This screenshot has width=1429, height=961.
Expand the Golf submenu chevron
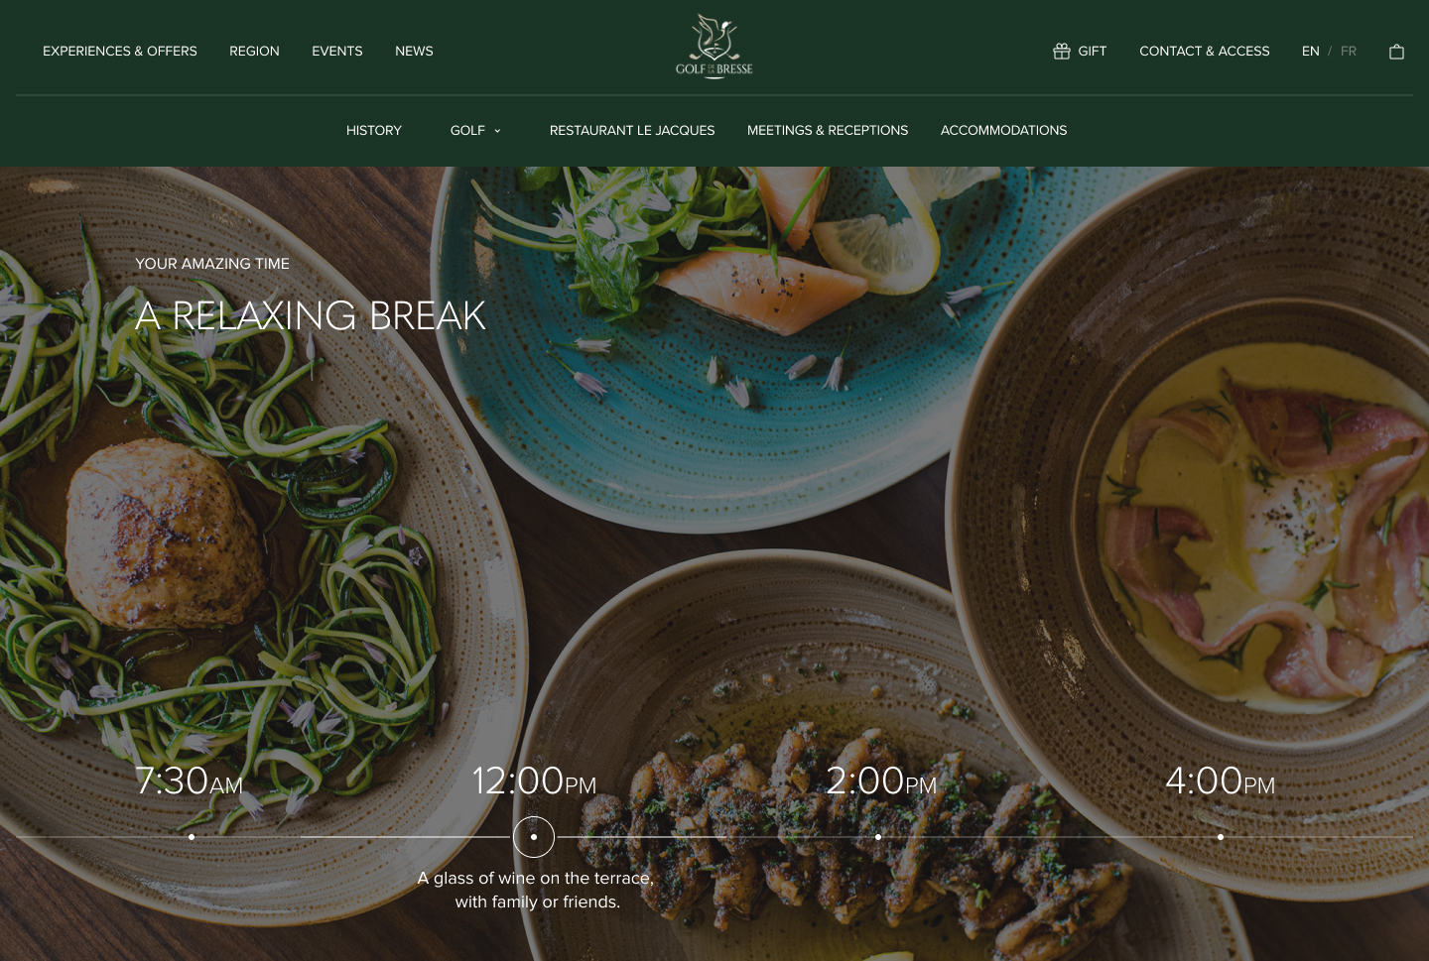[x=497, y=131]
